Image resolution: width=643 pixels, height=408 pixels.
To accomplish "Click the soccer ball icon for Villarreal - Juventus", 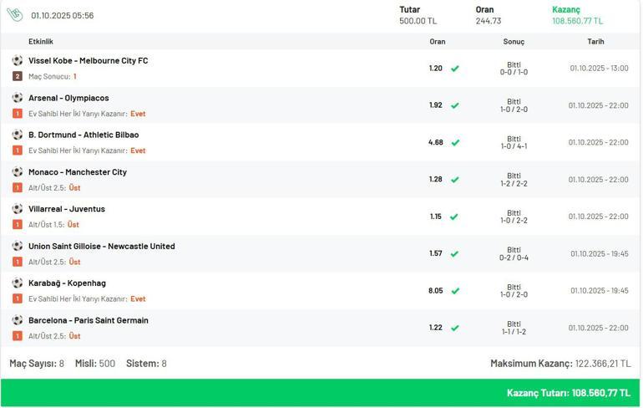I will [18, 209].
